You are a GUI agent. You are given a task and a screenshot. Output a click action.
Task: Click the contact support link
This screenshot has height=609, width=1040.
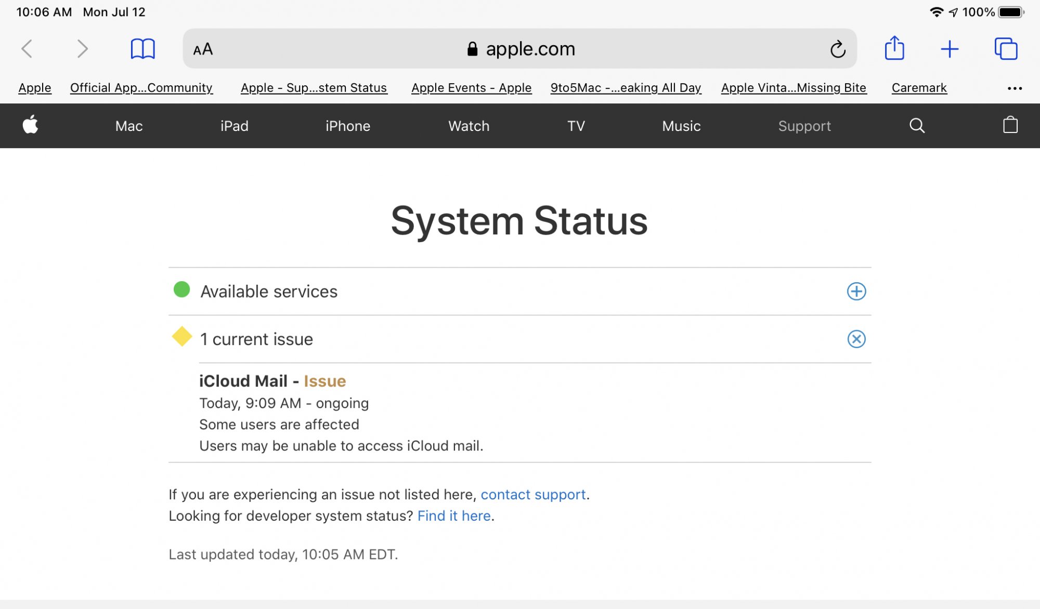coord(533,494)
